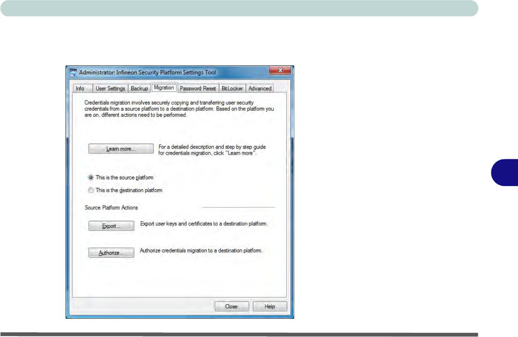
Task: Click the Learn more... button
Action: [121, 149]
